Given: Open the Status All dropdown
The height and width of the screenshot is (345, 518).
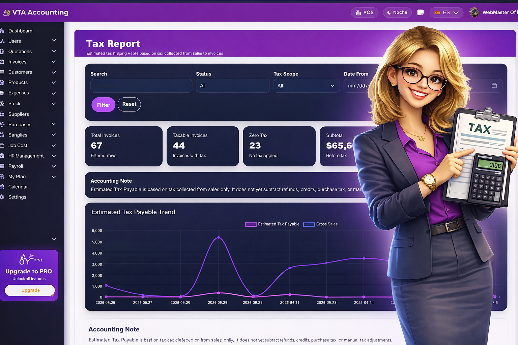Looking at the screenshot, I should pos(233,86).
